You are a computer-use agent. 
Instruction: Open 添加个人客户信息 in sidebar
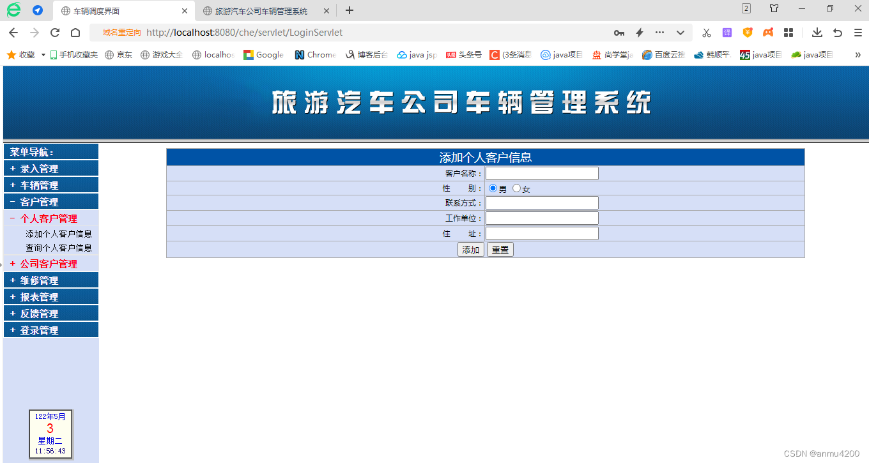point(59,234)
